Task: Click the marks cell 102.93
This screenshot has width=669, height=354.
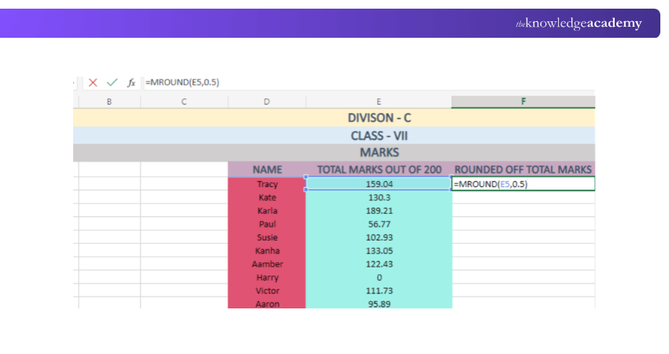Action: point(379,237)
